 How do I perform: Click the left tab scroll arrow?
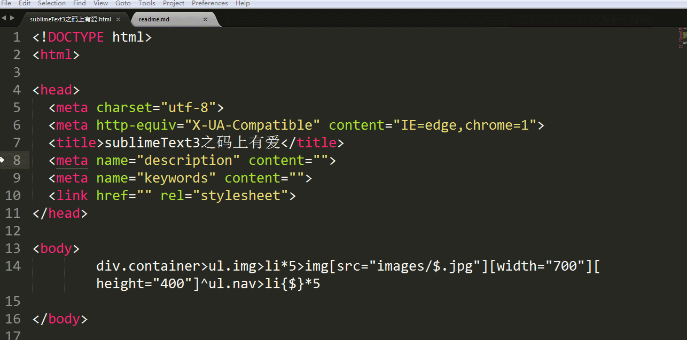point(4,18)
